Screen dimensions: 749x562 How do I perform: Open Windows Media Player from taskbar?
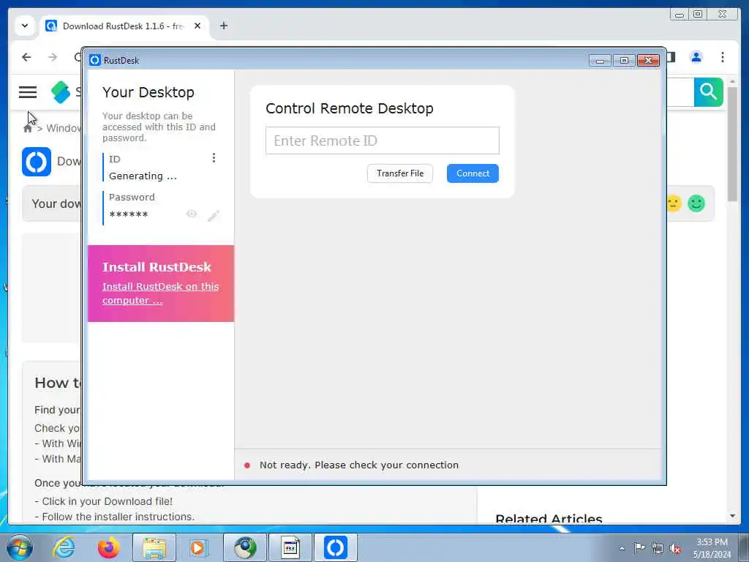(x=197, y=547)
